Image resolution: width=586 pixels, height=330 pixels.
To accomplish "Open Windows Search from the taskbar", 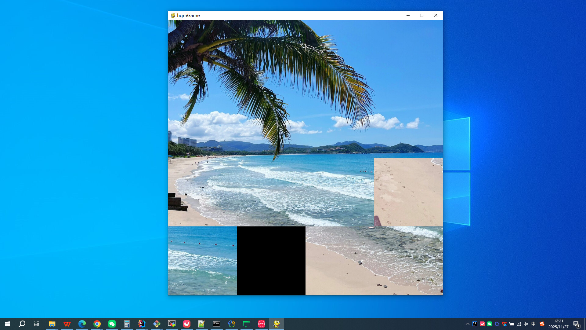I will (x=21, y=324).
